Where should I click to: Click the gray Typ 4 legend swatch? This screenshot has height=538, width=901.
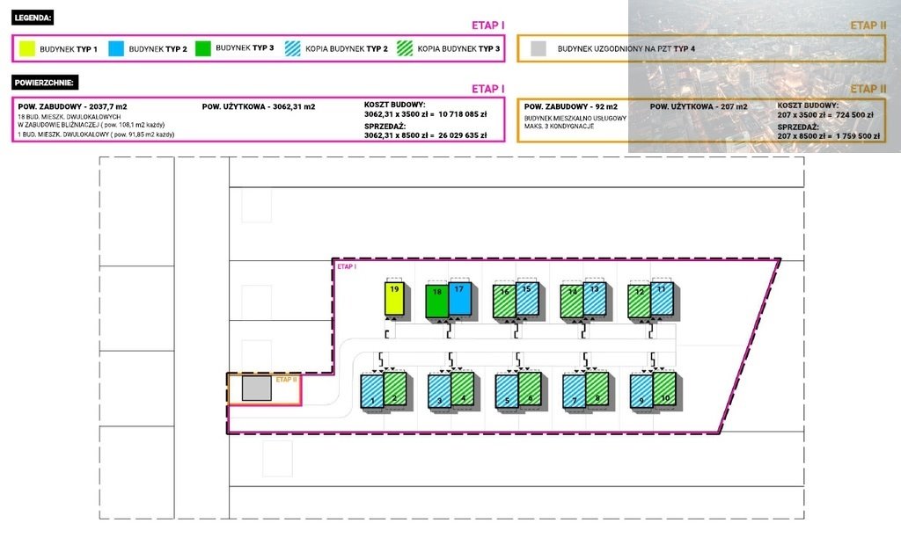pyautogui.click(x=538, y=48)
